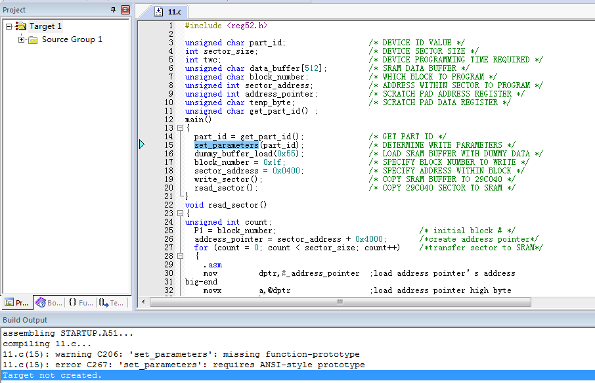Click 'write_sector();' on line 19
Screen dimensions: 595x383
228,179
